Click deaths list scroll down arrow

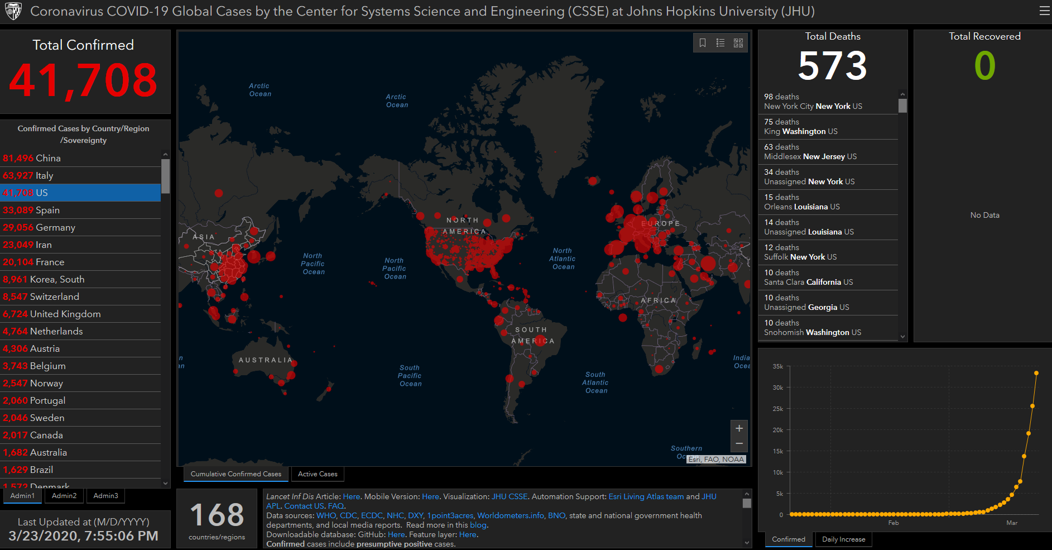tap(902, 336)
